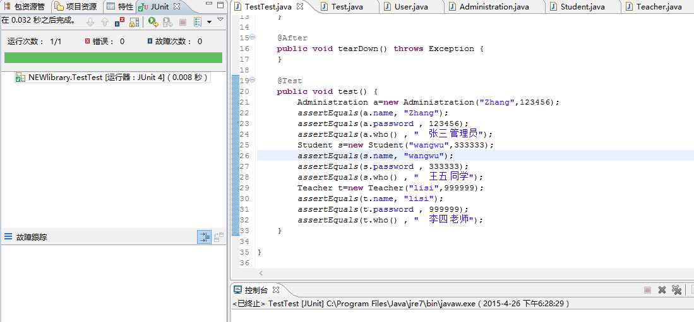Open test run history dropdown arrow
This screenshot has height=322, width=694.
[x=209, y=21]
